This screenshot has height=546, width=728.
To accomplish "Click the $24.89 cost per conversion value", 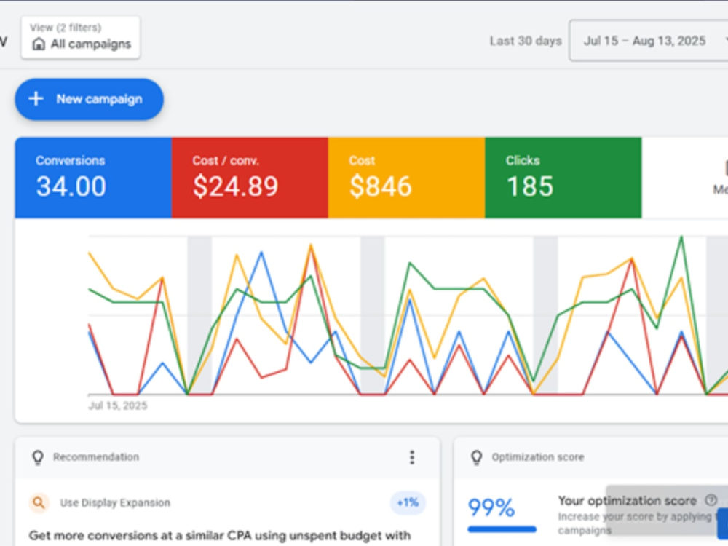I will pos(235,186).
